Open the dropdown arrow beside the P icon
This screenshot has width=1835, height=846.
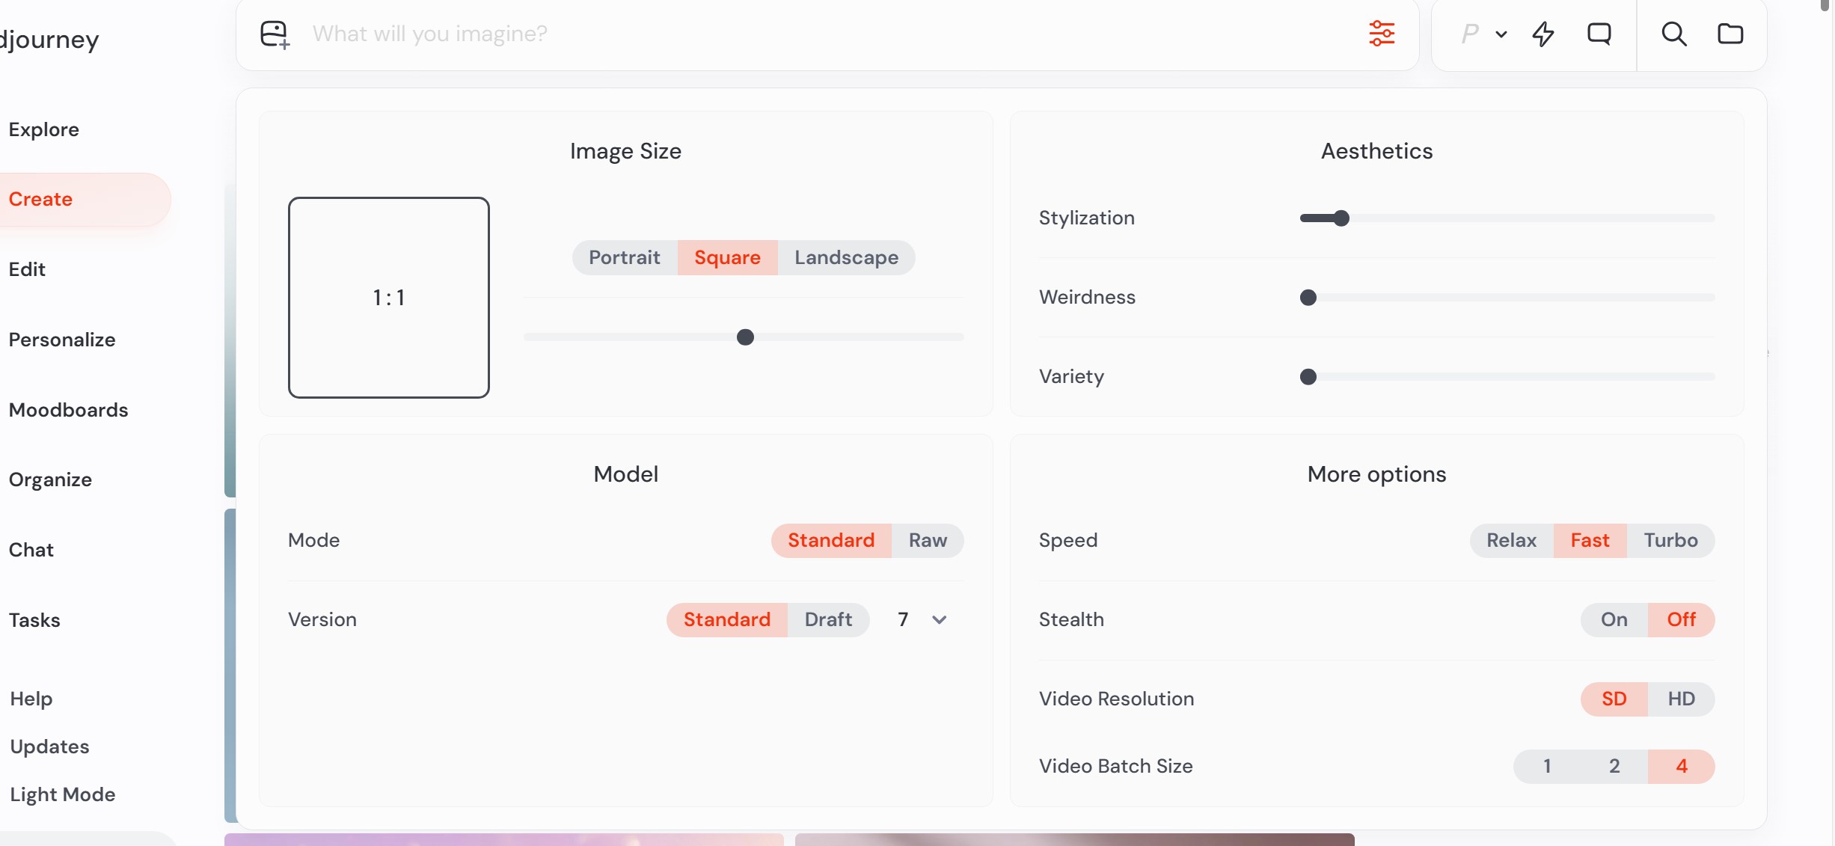pyautogui.click(x=1501, y=34)
